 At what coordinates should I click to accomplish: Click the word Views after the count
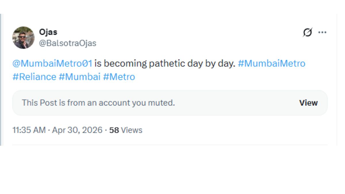(x=132, y=130)
